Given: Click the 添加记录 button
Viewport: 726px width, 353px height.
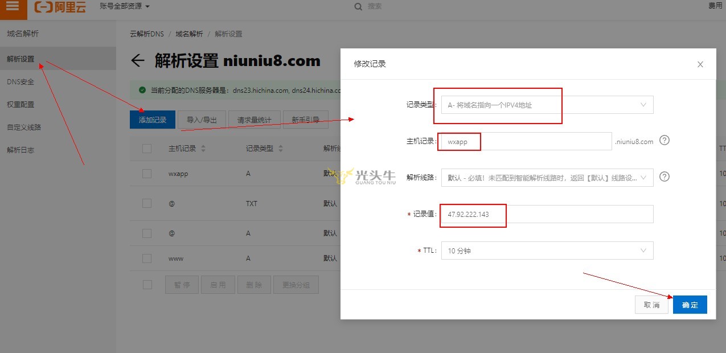Looking at the screenshot, I should click(153, 120).
